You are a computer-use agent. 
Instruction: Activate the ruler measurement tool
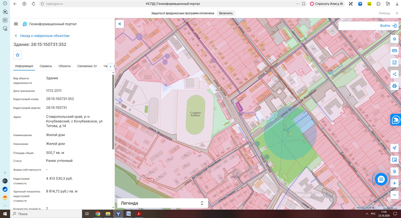pos(394,51)
